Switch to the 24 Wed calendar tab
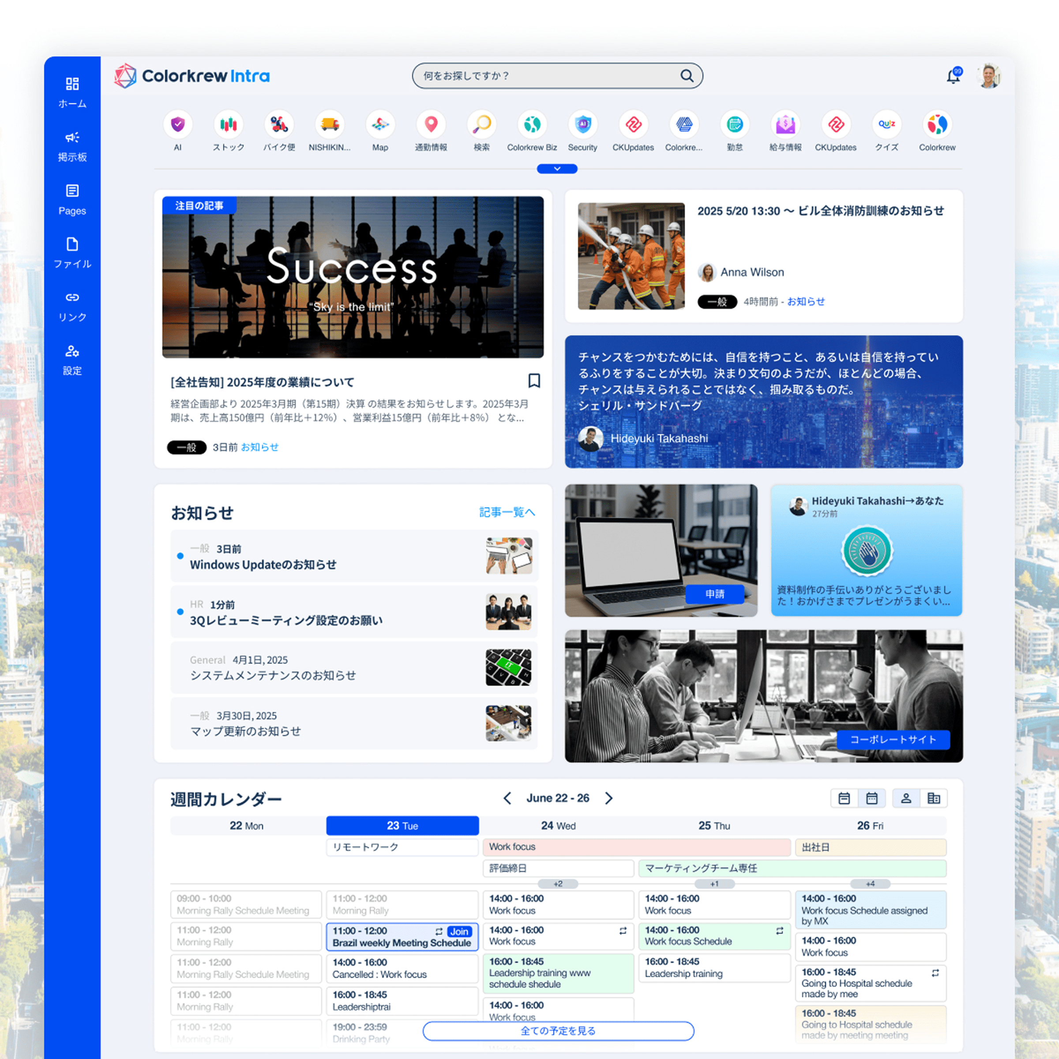Viewport: 1059px width, 1059px height. point(558,826)
